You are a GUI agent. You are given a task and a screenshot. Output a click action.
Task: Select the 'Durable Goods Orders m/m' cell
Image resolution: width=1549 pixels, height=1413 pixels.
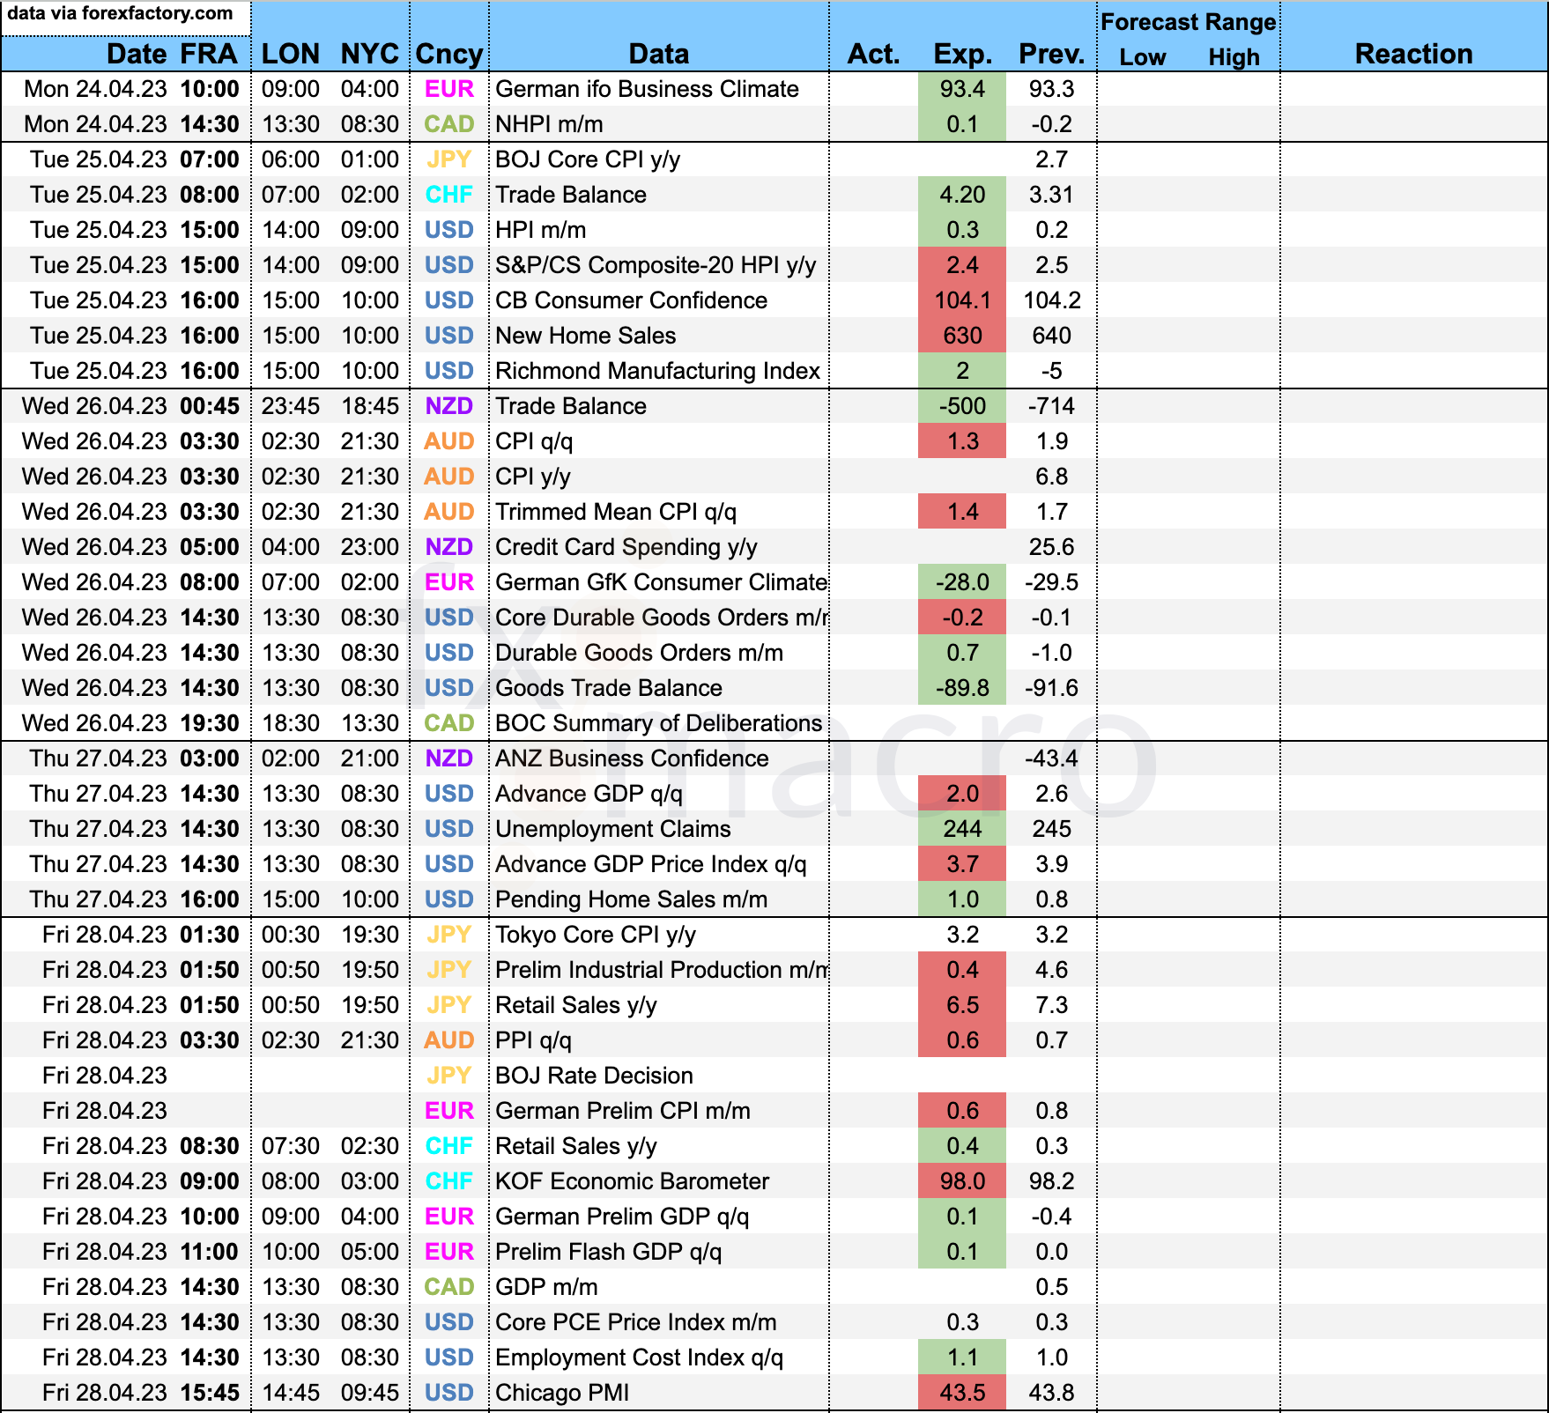[x=659, y=653]
